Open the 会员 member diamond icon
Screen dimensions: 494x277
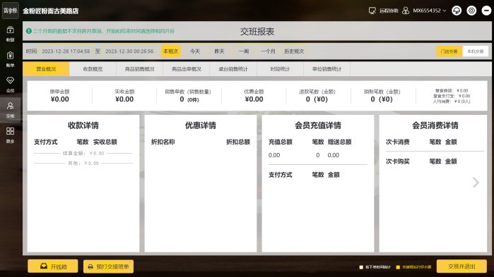[10, 85]
